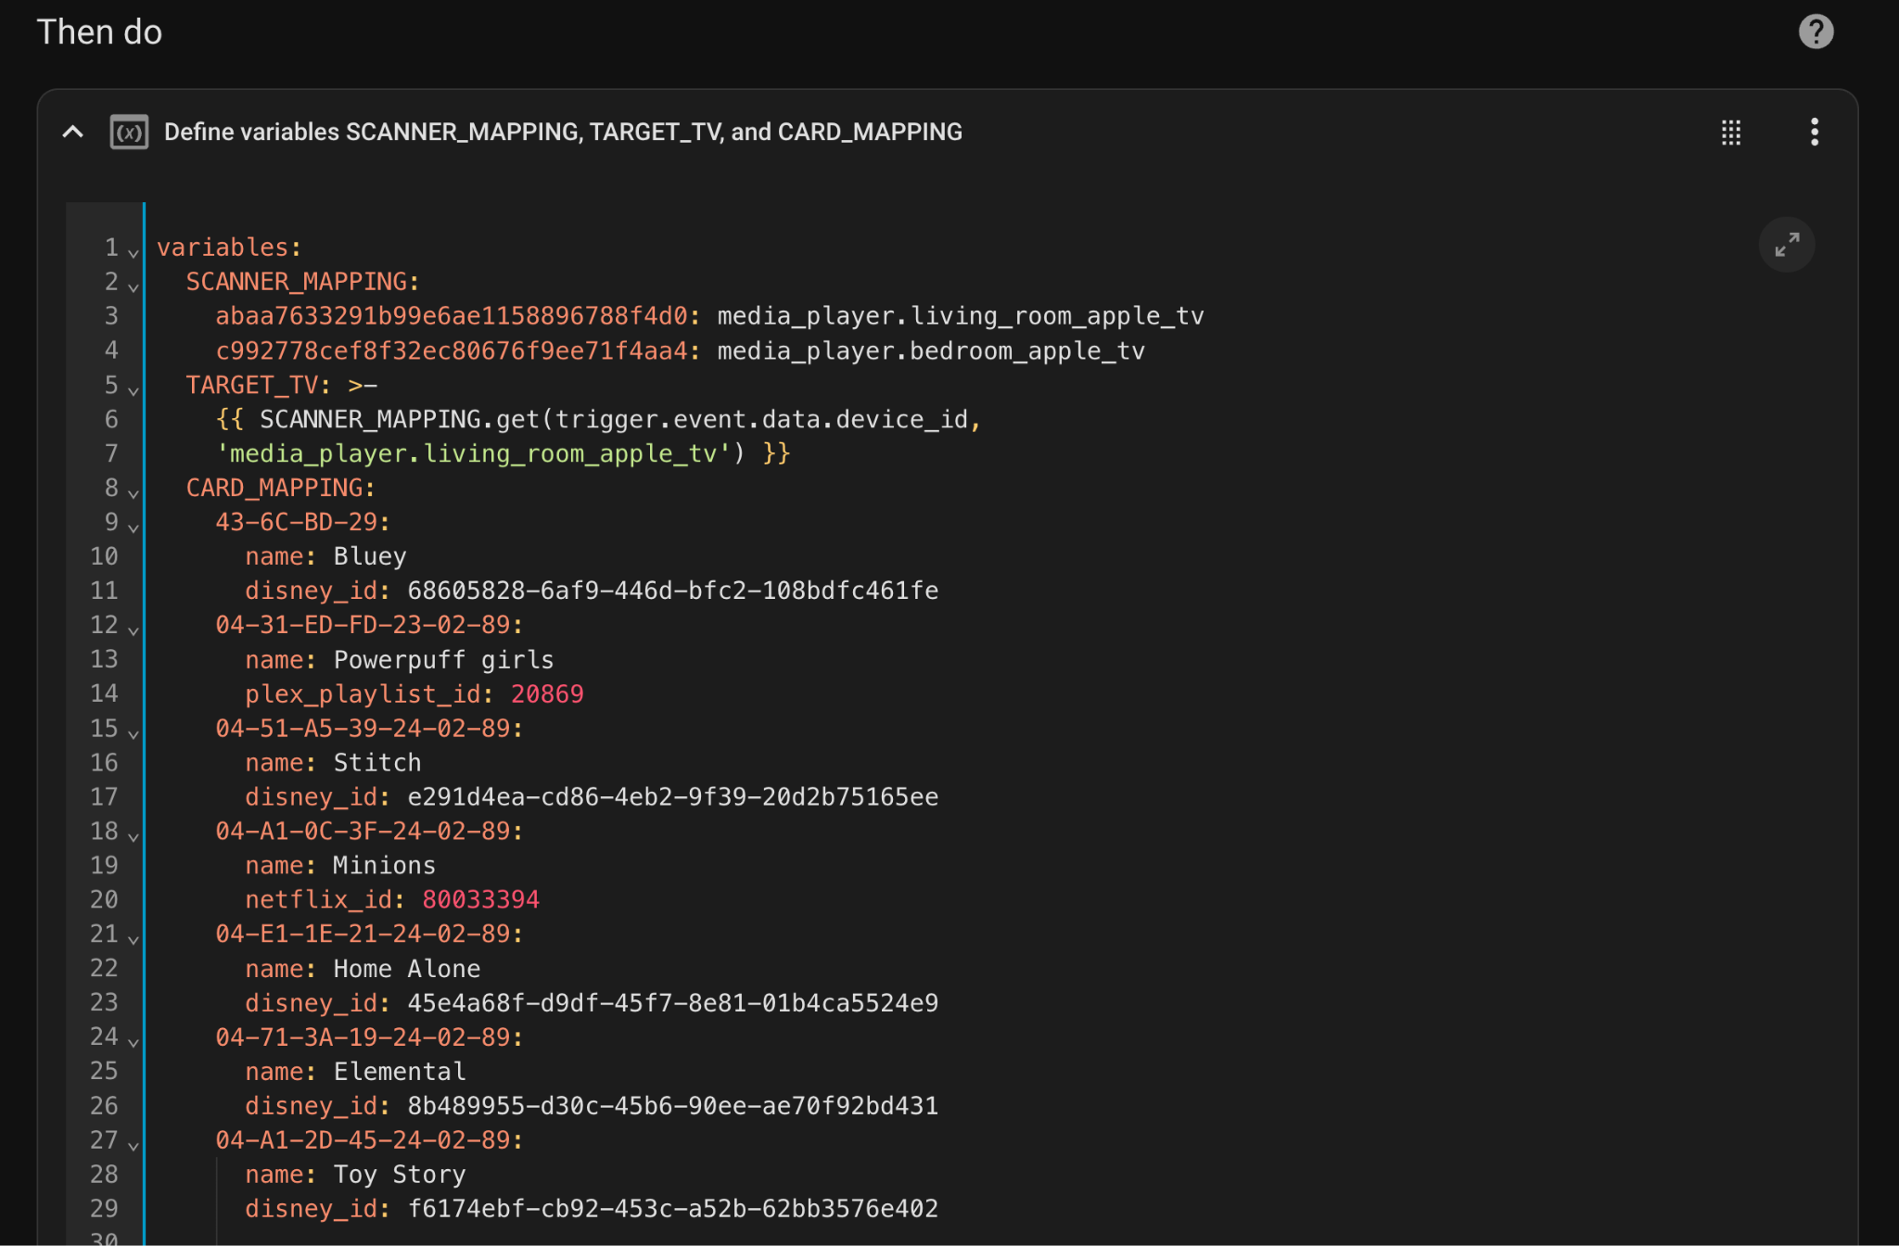Place cursor on netflix_id value 80033394
The height and width of the screenshot is (1246, 1899).
click(x=480, y=899)
